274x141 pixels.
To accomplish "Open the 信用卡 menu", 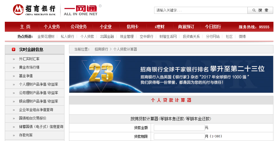I will coord(132,27).
